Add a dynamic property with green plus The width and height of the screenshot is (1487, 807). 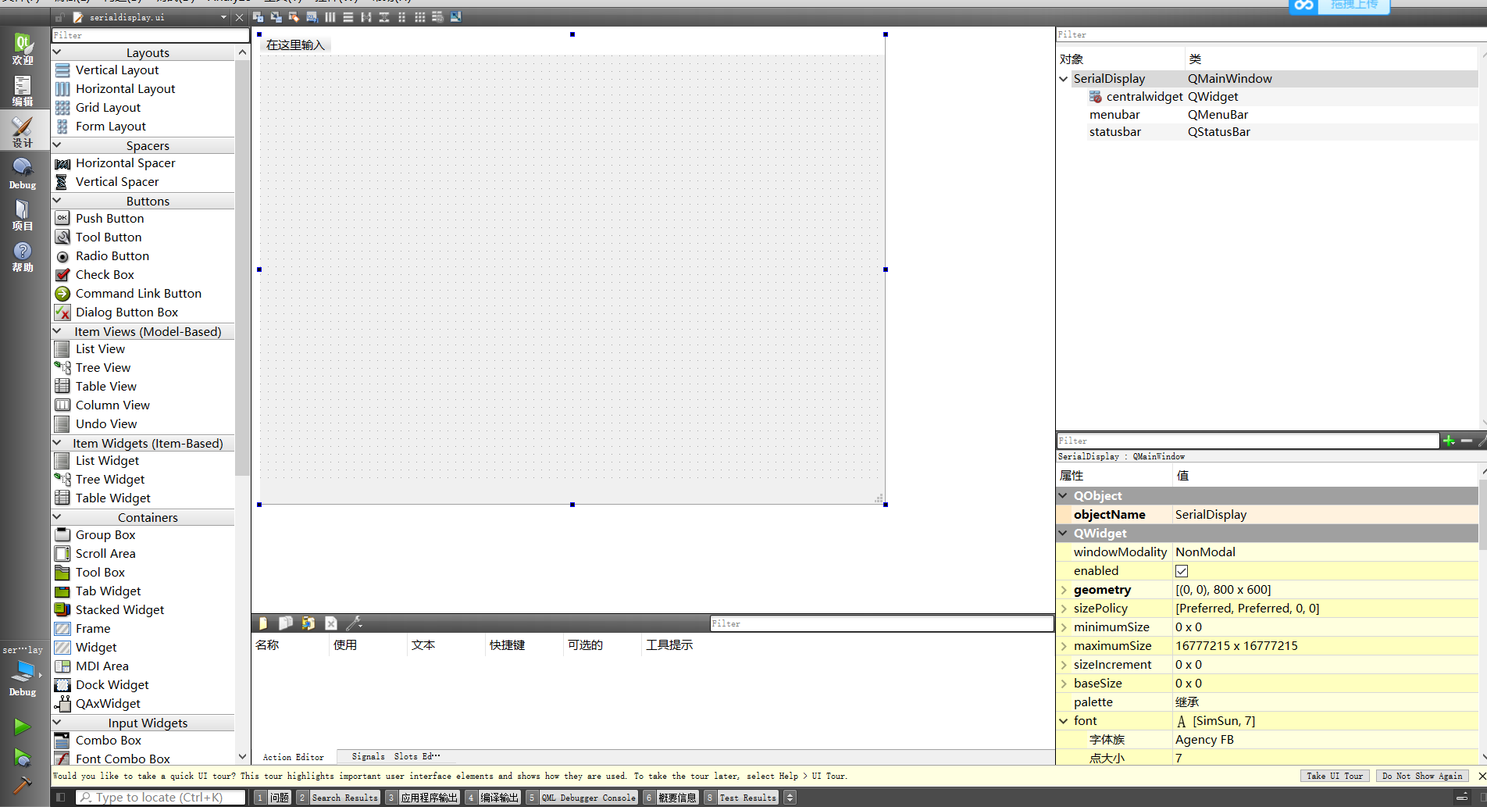1449,441
